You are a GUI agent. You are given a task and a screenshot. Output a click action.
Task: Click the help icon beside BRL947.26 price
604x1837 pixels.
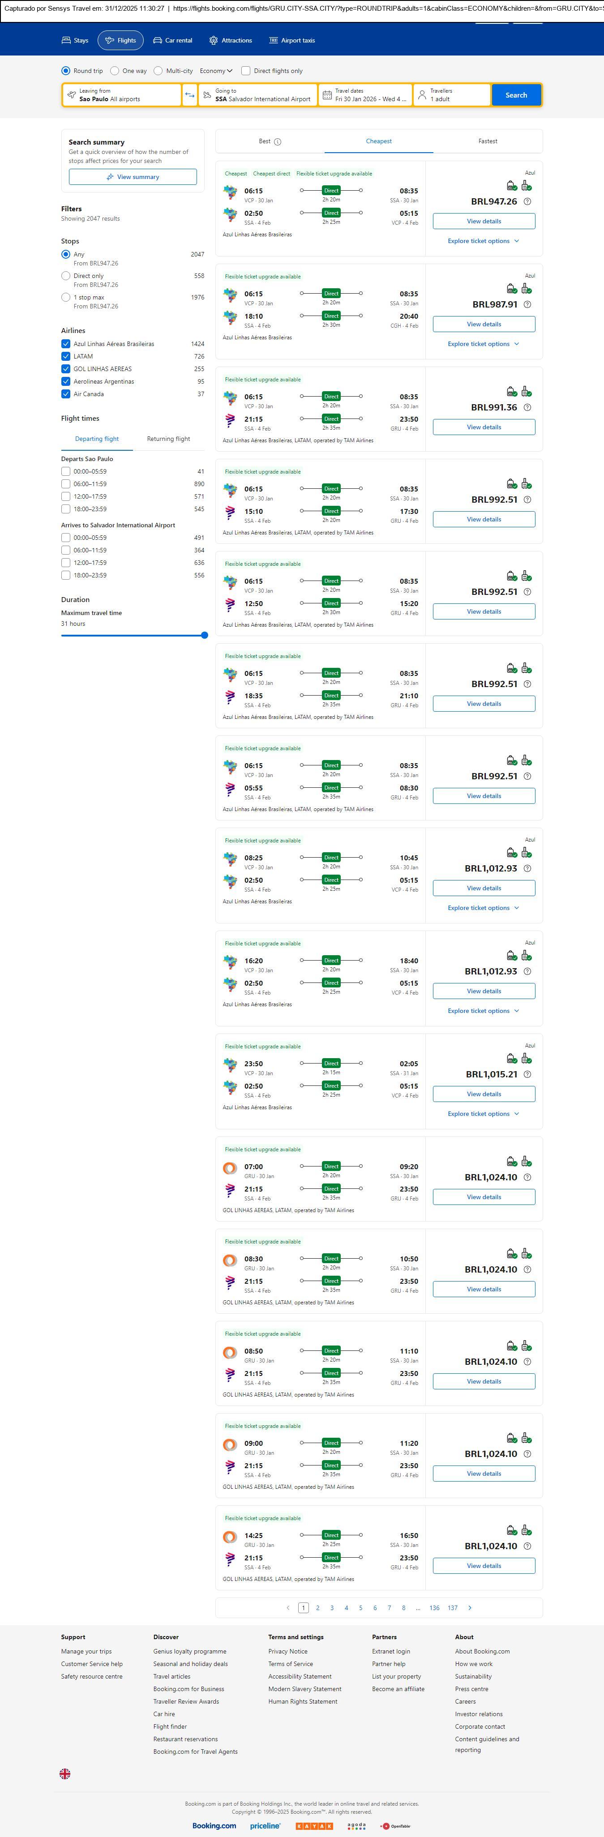pyautogui.click(x=527, y=202)
